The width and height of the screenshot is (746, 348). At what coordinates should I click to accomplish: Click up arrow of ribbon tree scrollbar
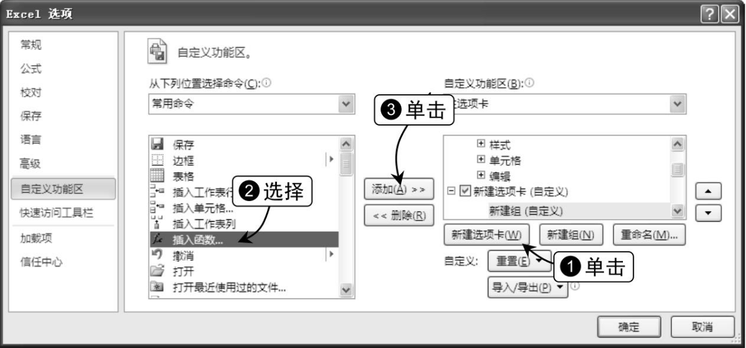tap(678, 144)
